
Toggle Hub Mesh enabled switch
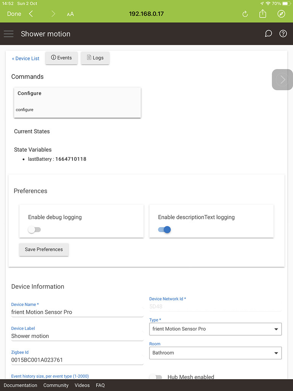[x=156, y=377]
